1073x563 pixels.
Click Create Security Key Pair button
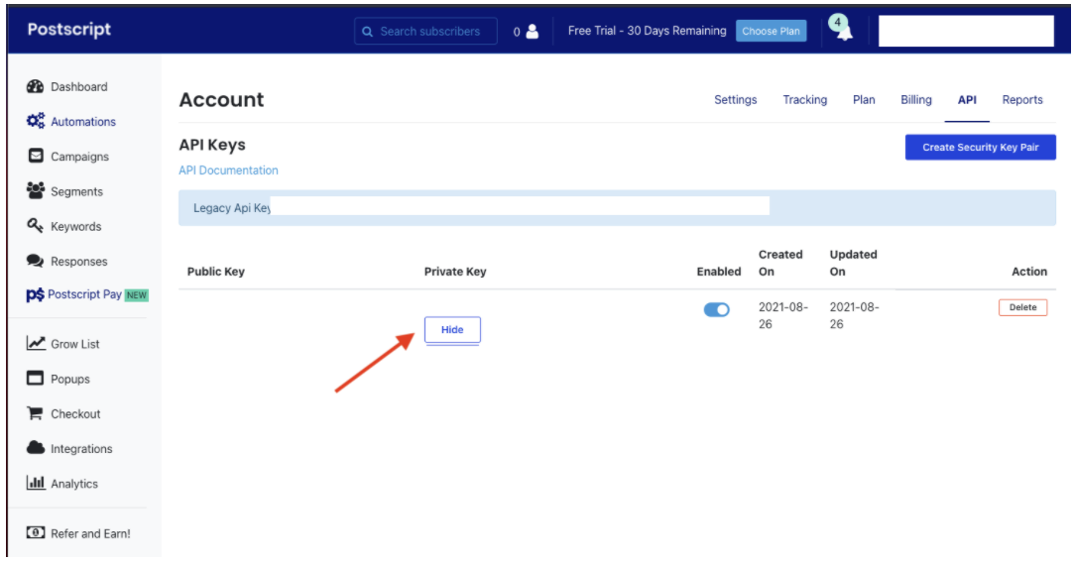tap(980, 148)
